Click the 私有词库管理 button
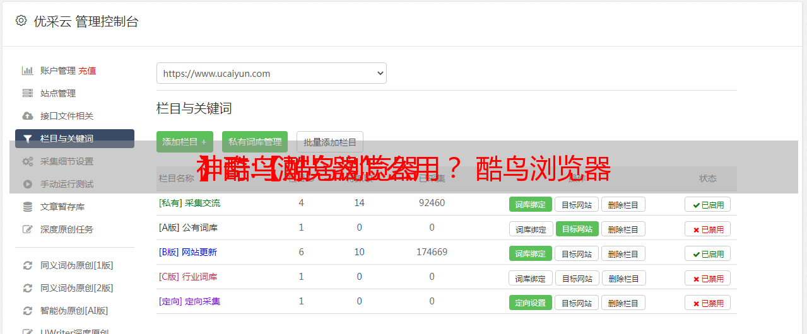Image resolution: width=807 pixels, height=334 pixels. coord(255,142)
